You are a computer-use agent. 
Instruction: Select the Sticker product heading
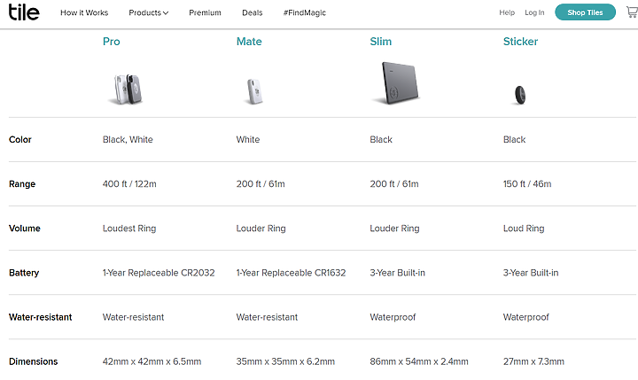[x=520, y=42]
